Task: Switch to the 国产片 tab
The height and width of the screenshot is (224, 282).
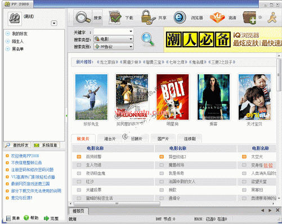Action: 163,139
